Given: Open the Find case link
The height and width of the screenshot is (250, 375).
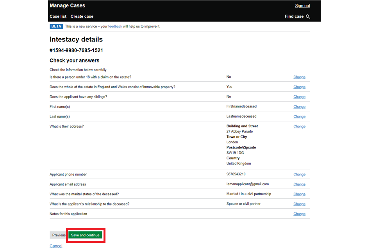Looking at the screenshot, I should [294, 16].
